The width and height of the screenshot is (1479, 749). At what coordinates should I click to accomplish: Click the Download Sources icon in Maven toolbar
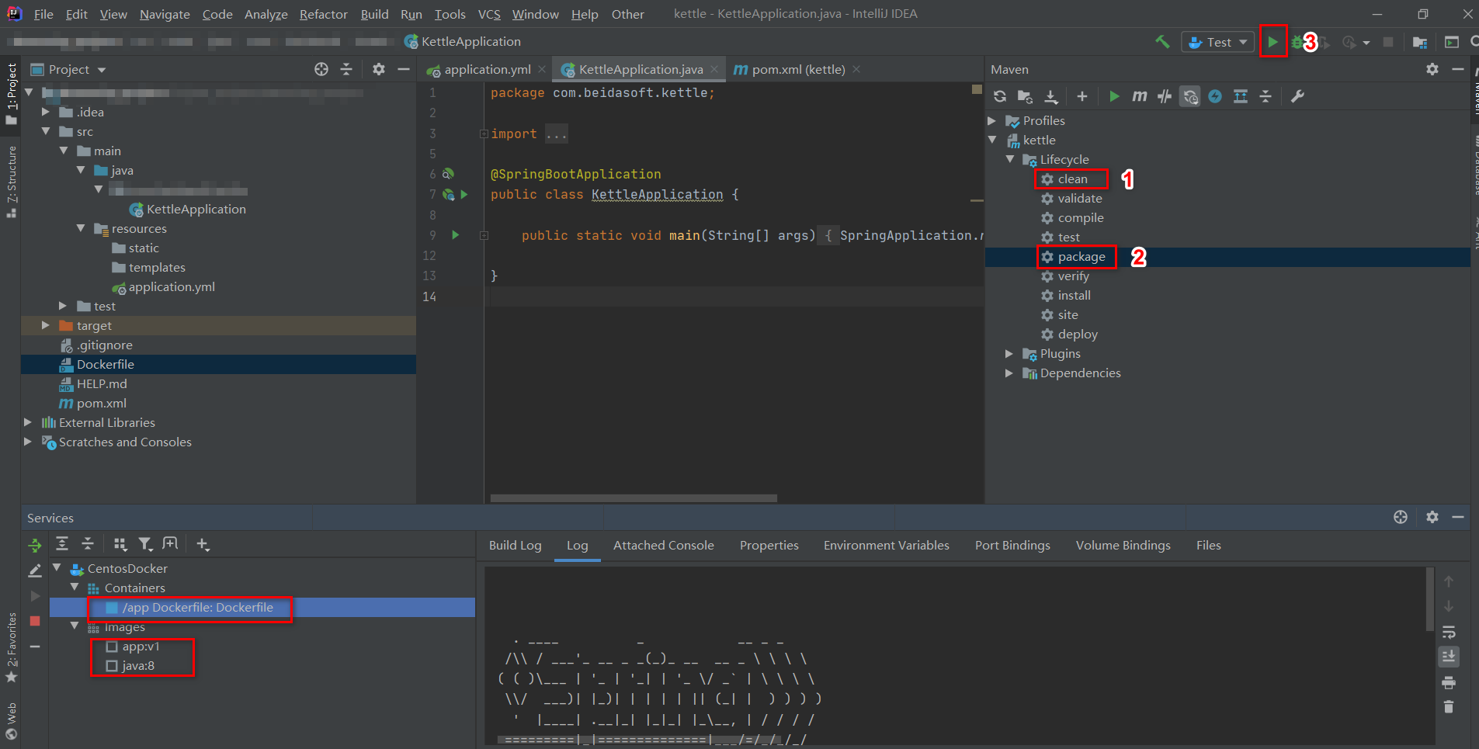coord(1050,96)
